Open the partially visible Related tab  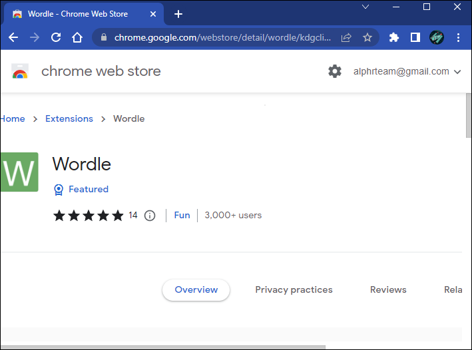(x=453, y=290)
